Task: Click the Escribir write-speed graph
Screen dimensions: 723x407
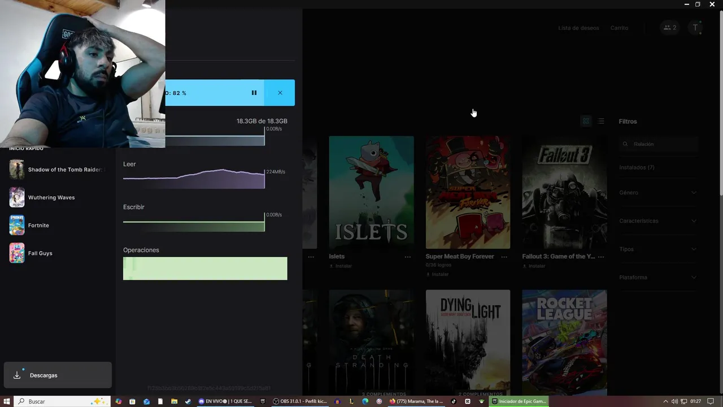Action: tap(194, 222)
